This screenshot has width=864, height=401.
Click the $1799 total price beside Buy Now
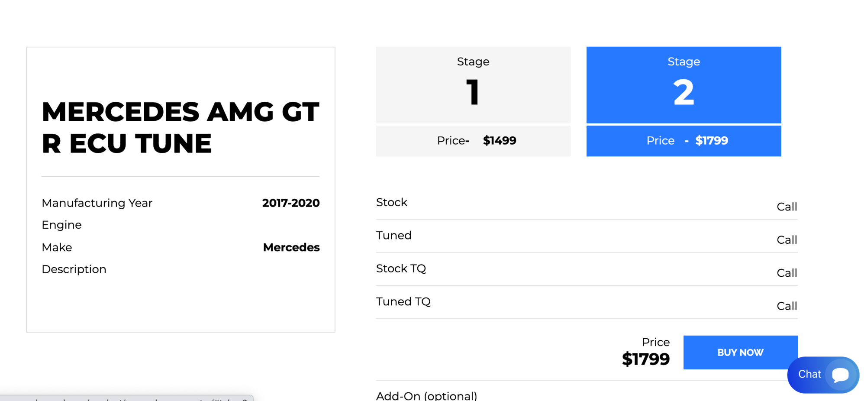pos(645,359)
